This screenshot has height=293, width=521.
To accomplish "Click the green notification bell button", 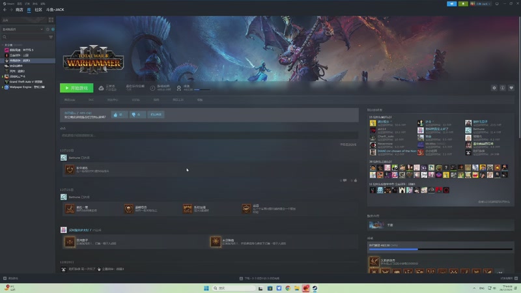I will pyautogui.click(x=463, y=4).
